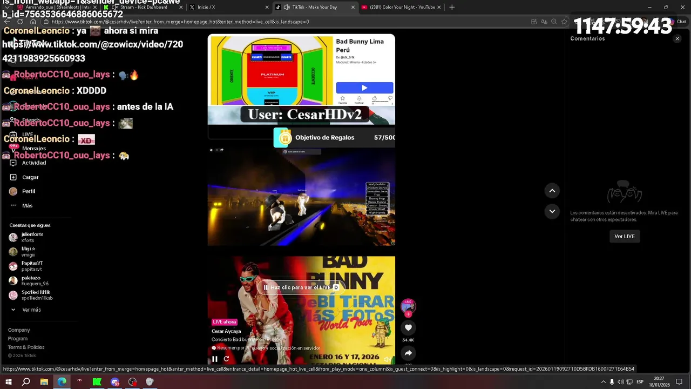
Task: Show hidden system tray icons
Action: pos(603,382)
